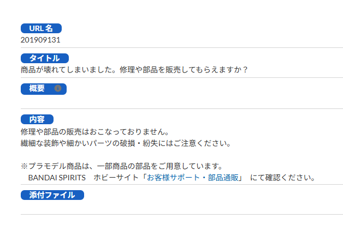Screen dimensions: 343x225
Task: Click the empty summary field under 概要
Action: coord(181,102)
